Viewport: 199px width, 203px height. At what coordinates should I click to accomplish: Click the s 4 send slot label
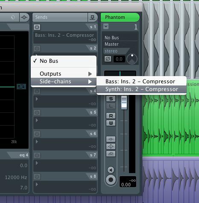click(93, 91)
